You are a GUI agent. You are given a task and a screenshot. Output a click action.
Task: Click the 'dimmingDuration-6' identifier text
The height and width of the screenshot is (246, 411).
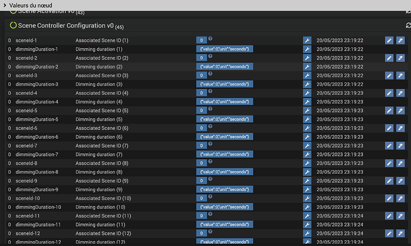[x=37, y=137]
